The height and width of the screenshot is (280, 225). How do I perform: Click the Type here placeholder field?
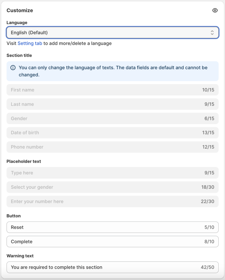point(104,173)
